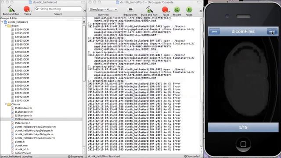Select file 82955.DCM

pyautogui.click(x=22, y=33)
